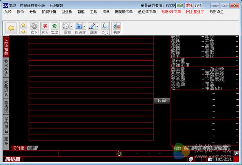This screenshot has width=242, height=165.
Task: Click 通达信下单 menu item
Action: click(147, 12)
